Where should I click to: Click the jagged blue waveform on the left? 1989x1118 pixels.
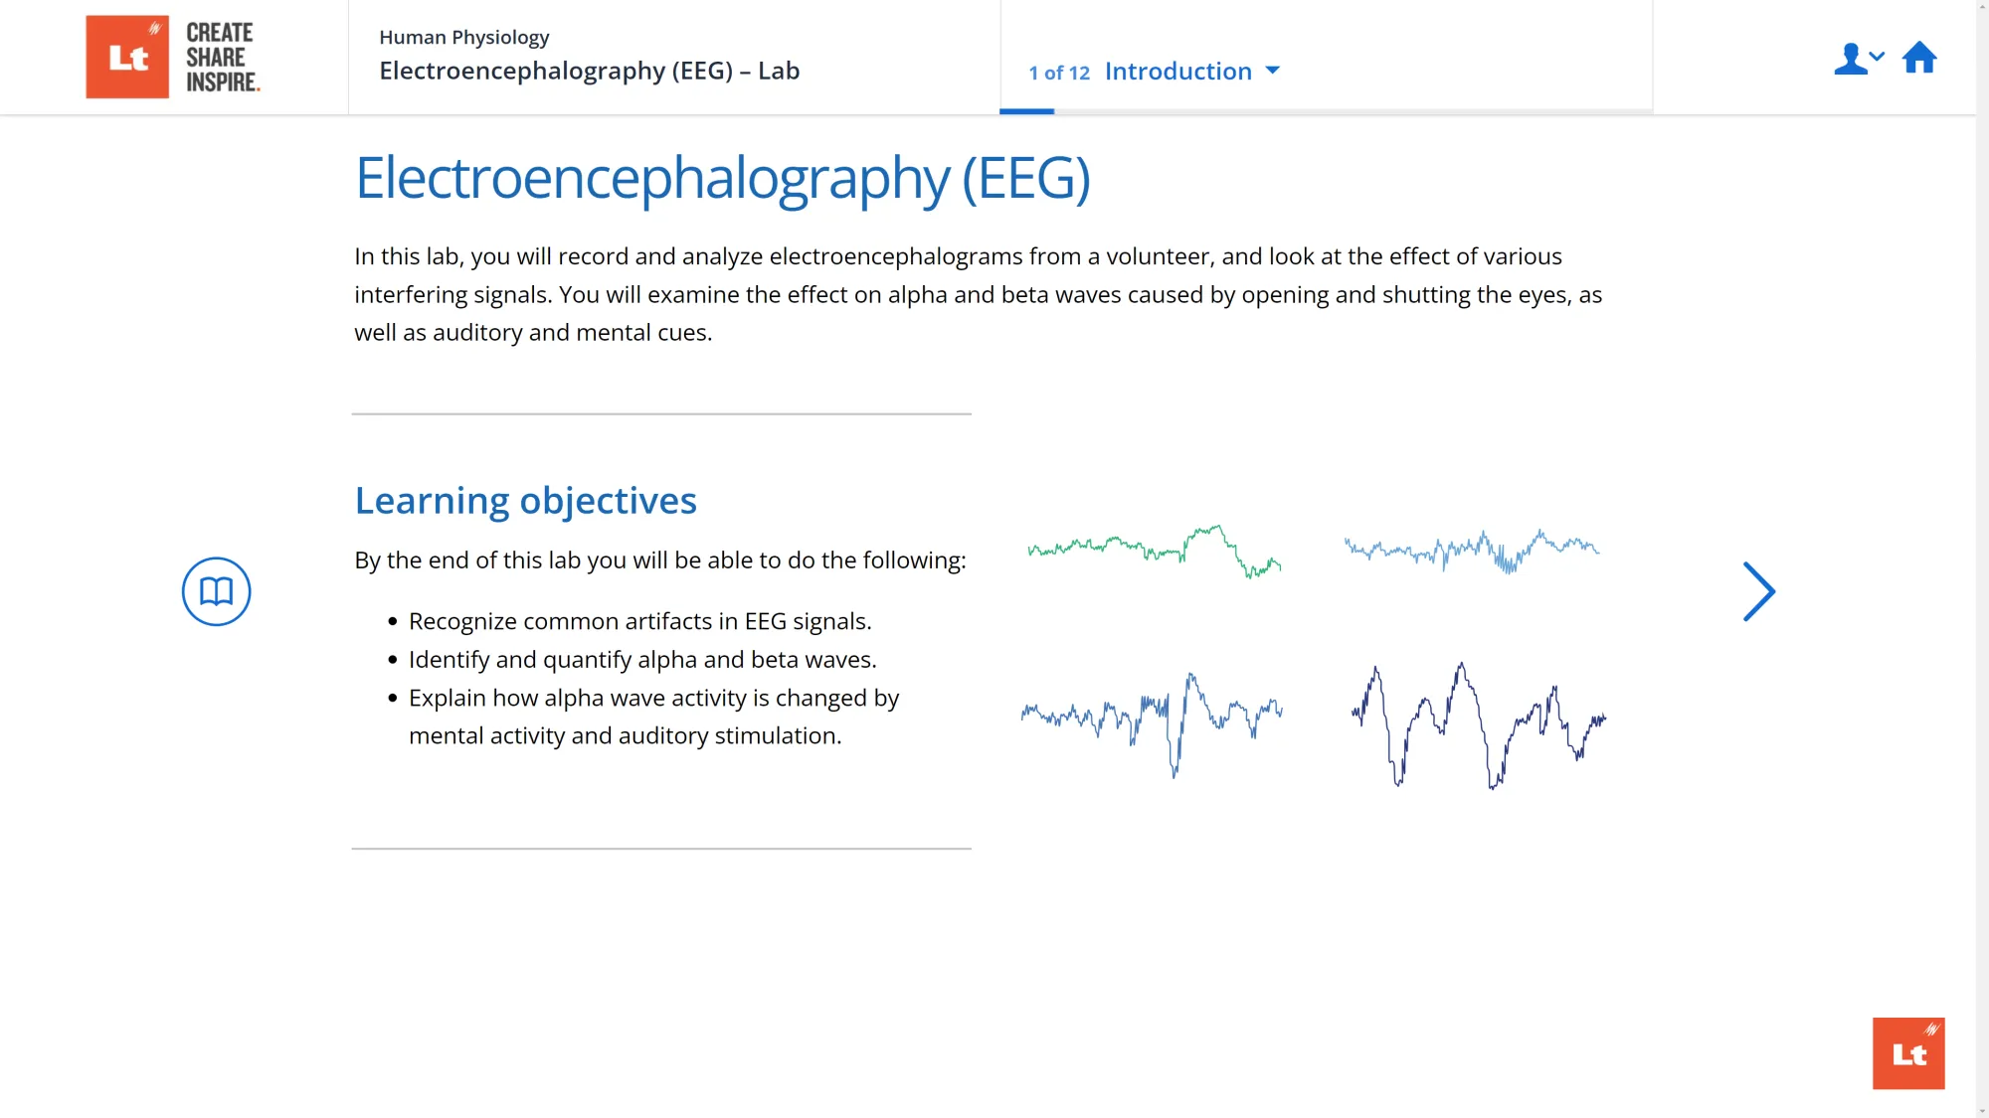[1152, 718]
